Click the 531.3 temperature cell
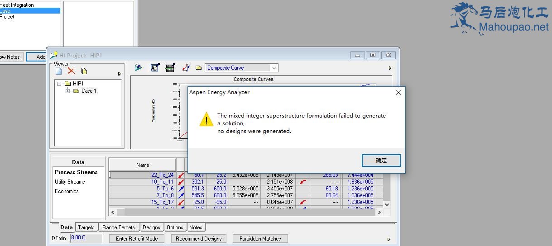Image resolution: width=552 pixels, height=246 pixels. pos(196,189)
